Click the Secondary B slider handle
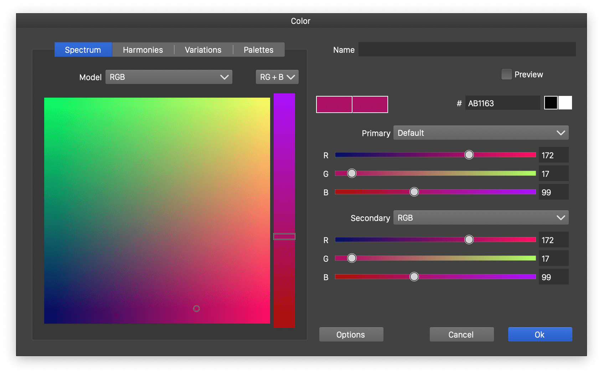Image resolution: width=603 pixels, height=375 pixels. 414,276
